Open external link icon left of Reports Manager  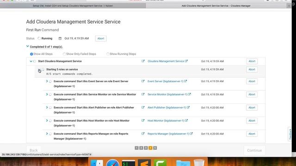(143, 134)
